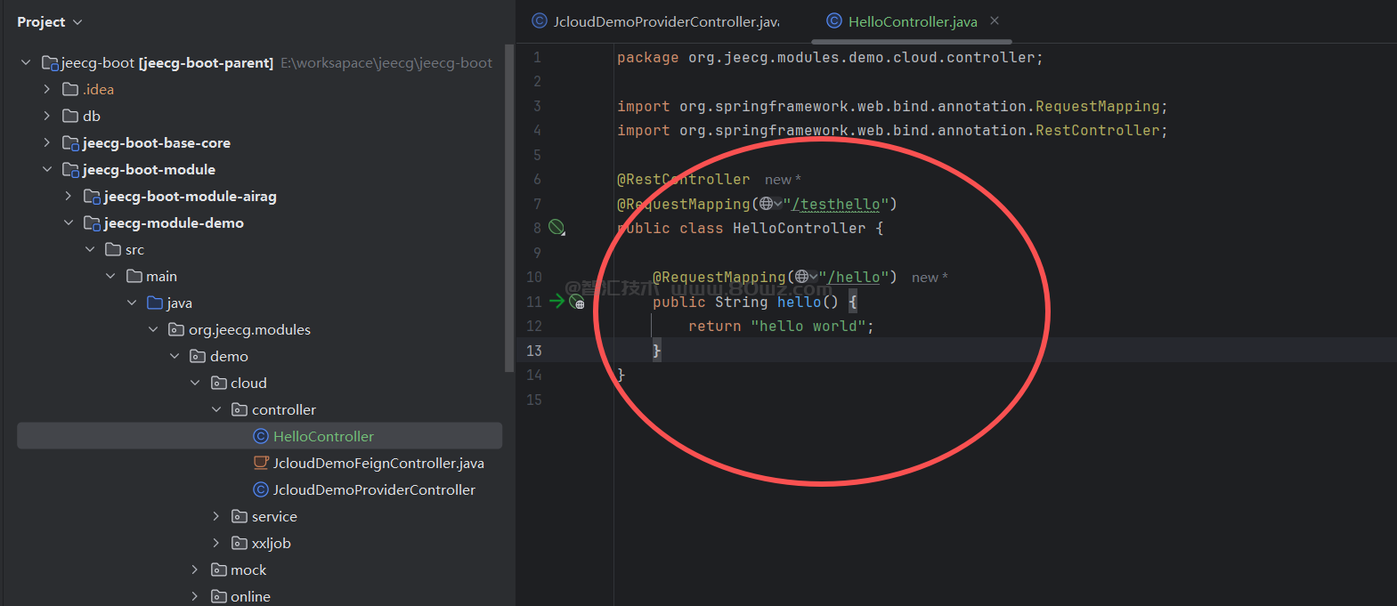
Task: Collapse the src folder
Action: point(90,249)
